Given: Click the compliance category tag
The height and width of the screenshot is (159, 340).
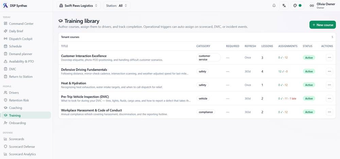Looking at the screenshot, I should tap(206, 112).
